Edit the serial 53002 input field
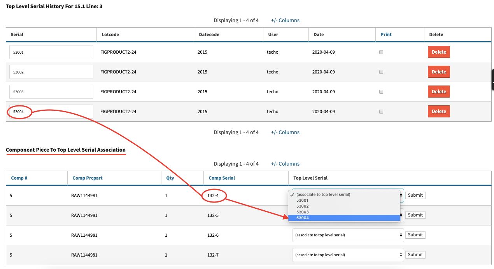Screen dimensions: 494x269 coord(51,72)
